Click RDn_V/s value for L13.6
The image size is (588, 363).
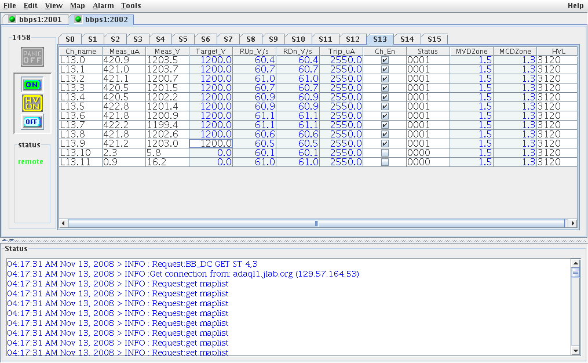tap(298, 115)
